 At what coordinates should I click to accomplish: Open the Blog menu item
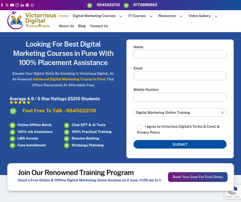pos(82,26)
